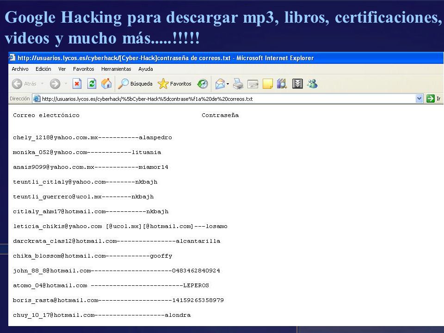
Task: Click the green Ir go button
Action: (x=433, y=99)
